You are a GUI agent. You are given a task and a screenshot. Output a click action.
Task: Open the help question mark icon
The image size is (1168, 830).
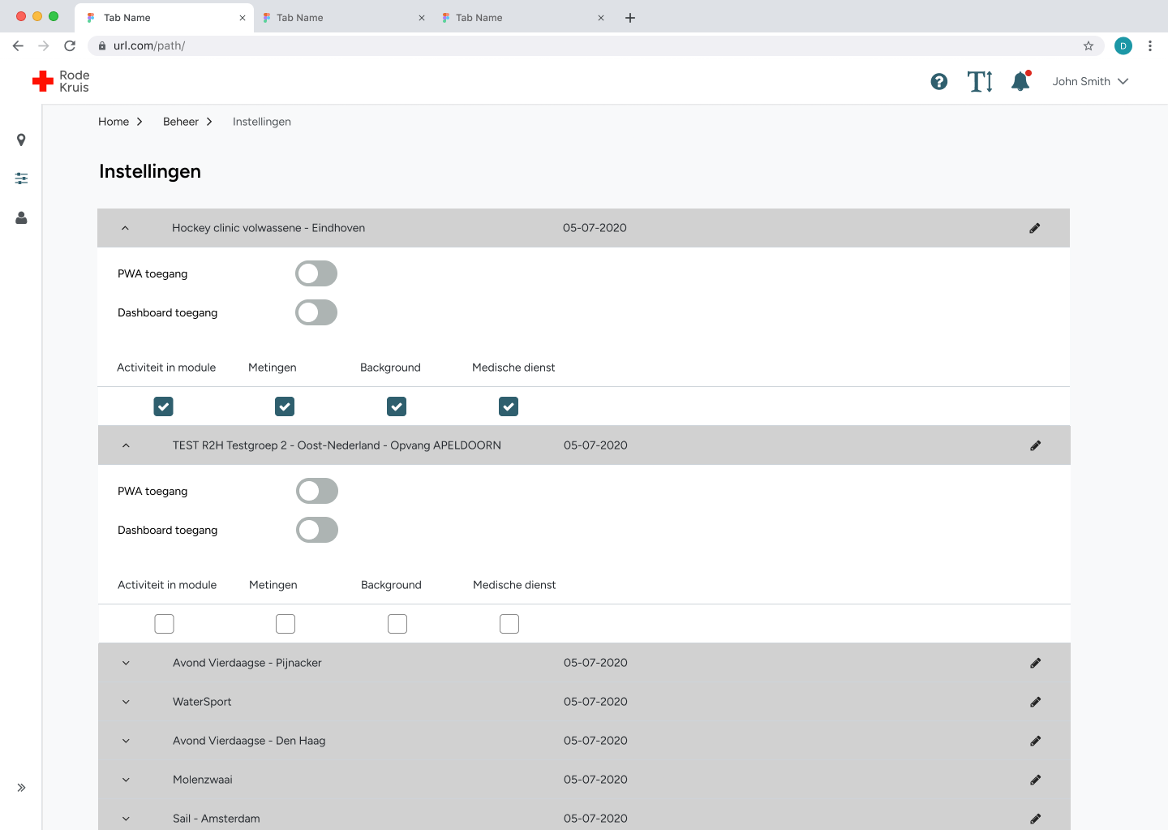click(939, 81)
